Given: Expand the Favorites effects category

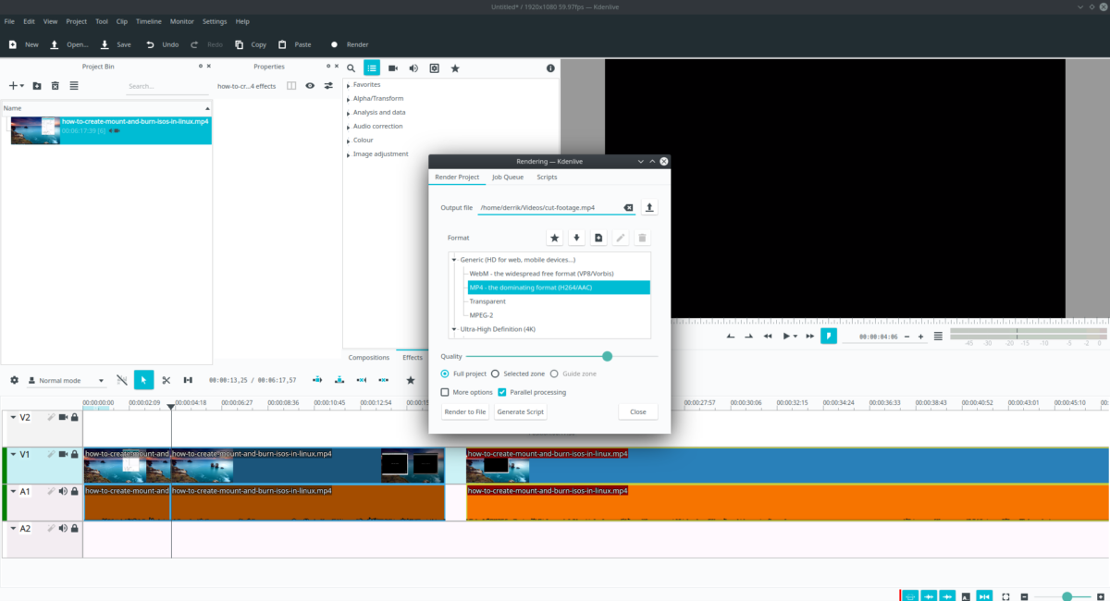Looking at the screenshot, I should tap(349, 85).
